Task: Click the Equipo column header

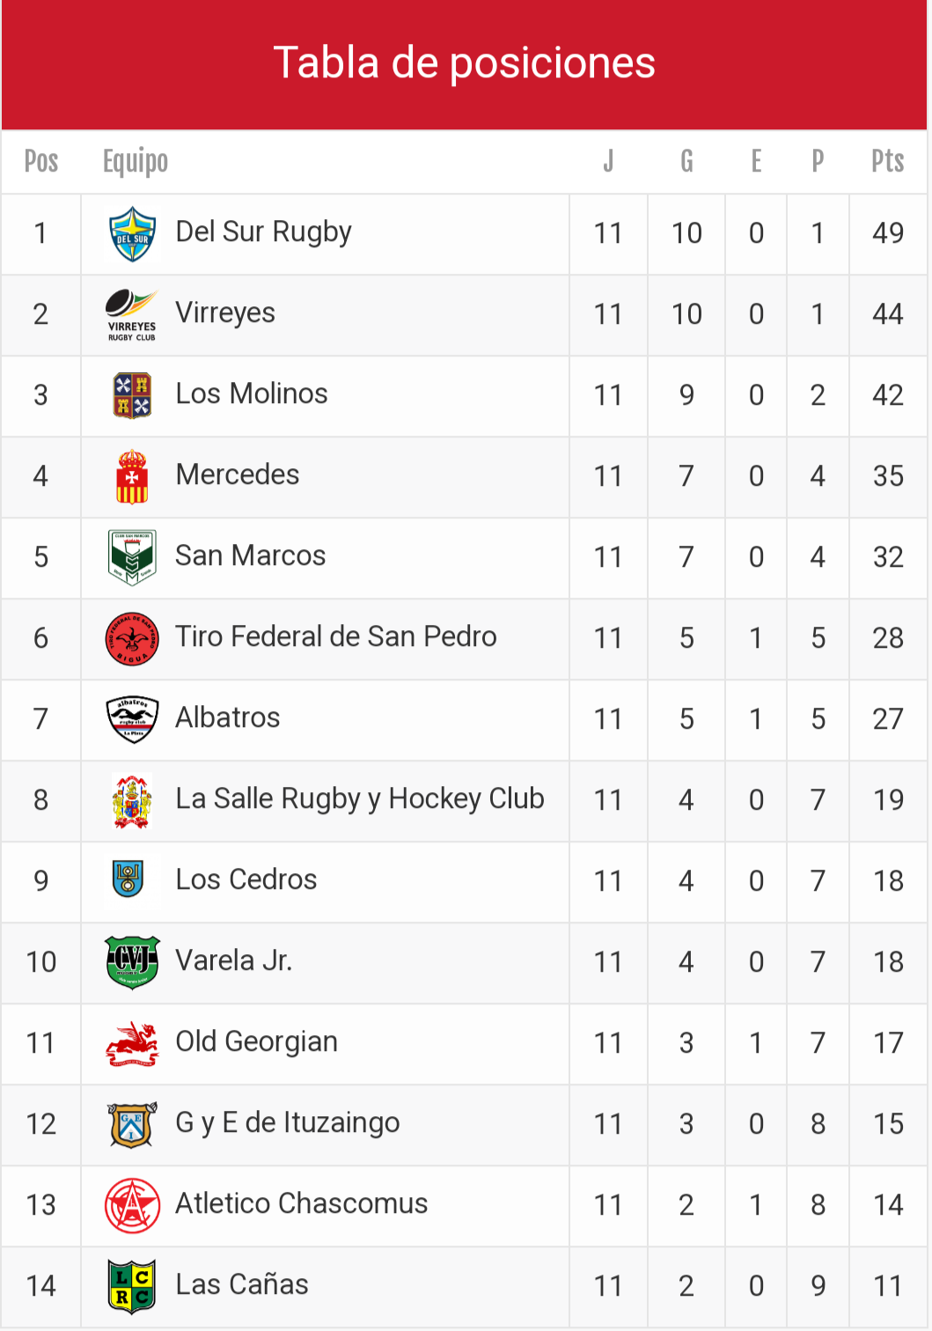Action: pos(136,161)
